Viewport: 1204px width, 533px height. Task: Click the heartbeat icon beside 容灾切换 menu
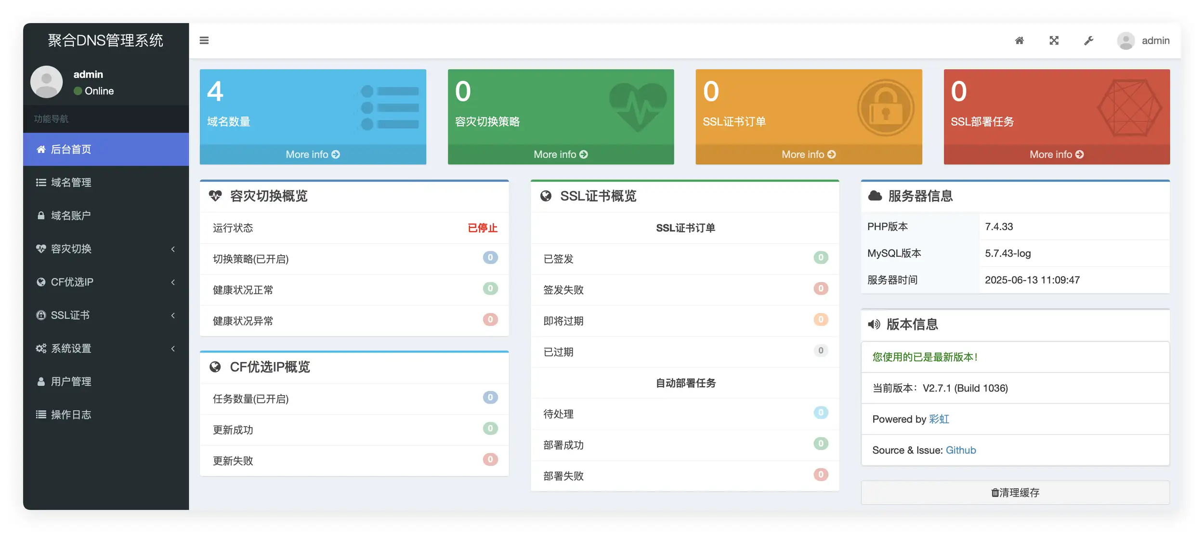(41, 249)
